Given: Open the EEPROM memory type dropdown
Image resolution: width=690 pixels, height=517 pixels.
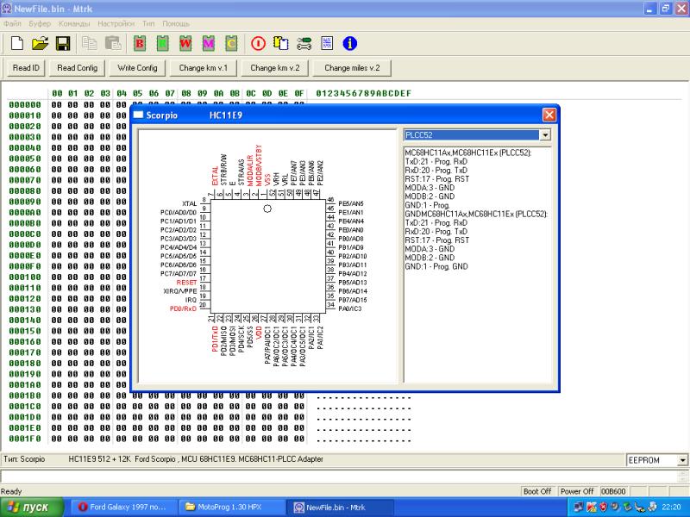Looking at the screenshot, I should pyautogui.click(x=682, y=460).
